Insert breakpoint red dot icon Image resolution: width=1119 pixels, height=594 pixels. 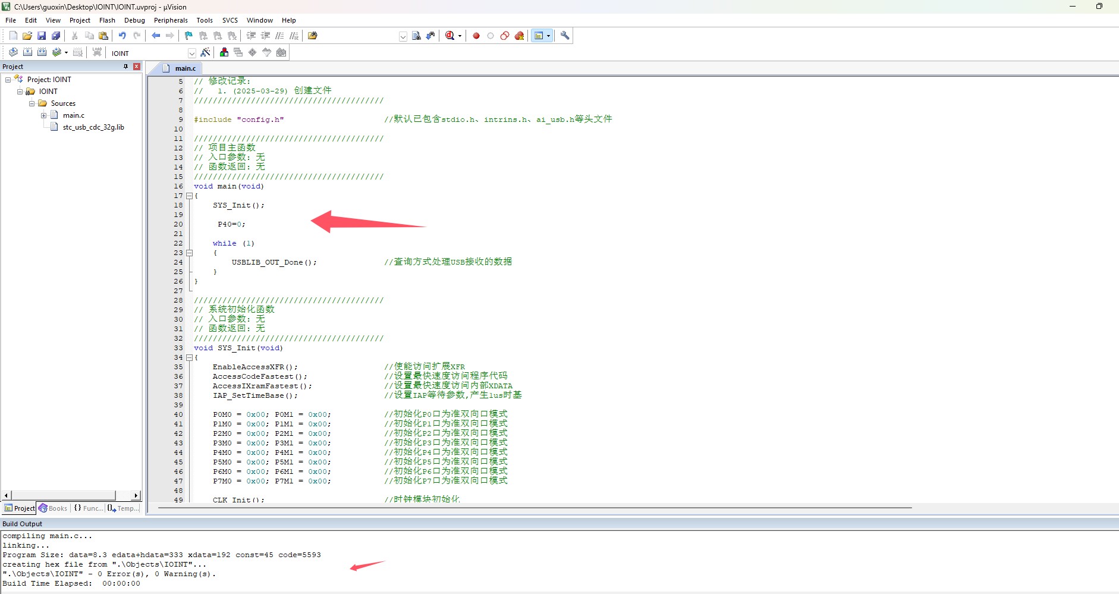coord(476,36)
